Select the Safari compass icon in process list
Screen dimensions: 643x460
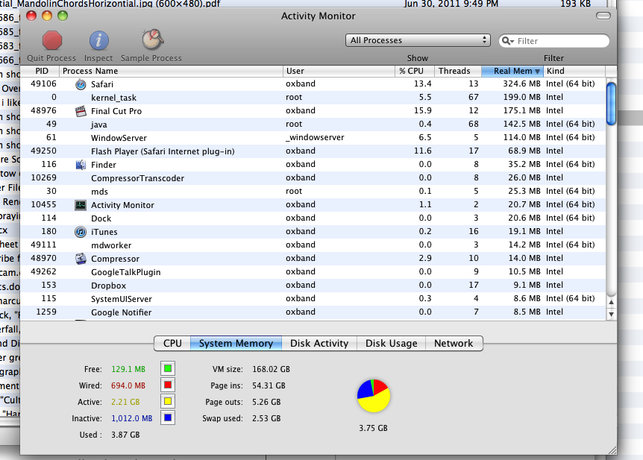pyautogui.click(x=81, y=84)
